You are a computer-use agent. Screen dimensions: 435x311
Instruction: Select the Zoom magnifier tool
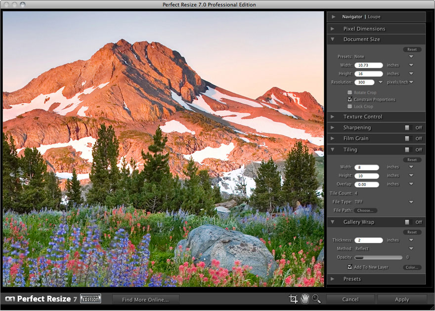click(x=316, y=299)
